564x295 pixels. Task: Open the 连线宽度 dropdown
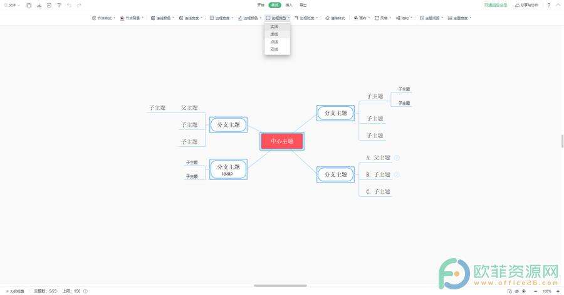click(x=191, y=18)
